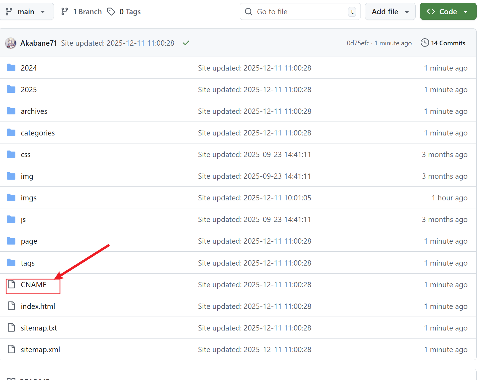Open the 14 Commits history link
The image size is (479, 380).
click(x=448, y=43)
